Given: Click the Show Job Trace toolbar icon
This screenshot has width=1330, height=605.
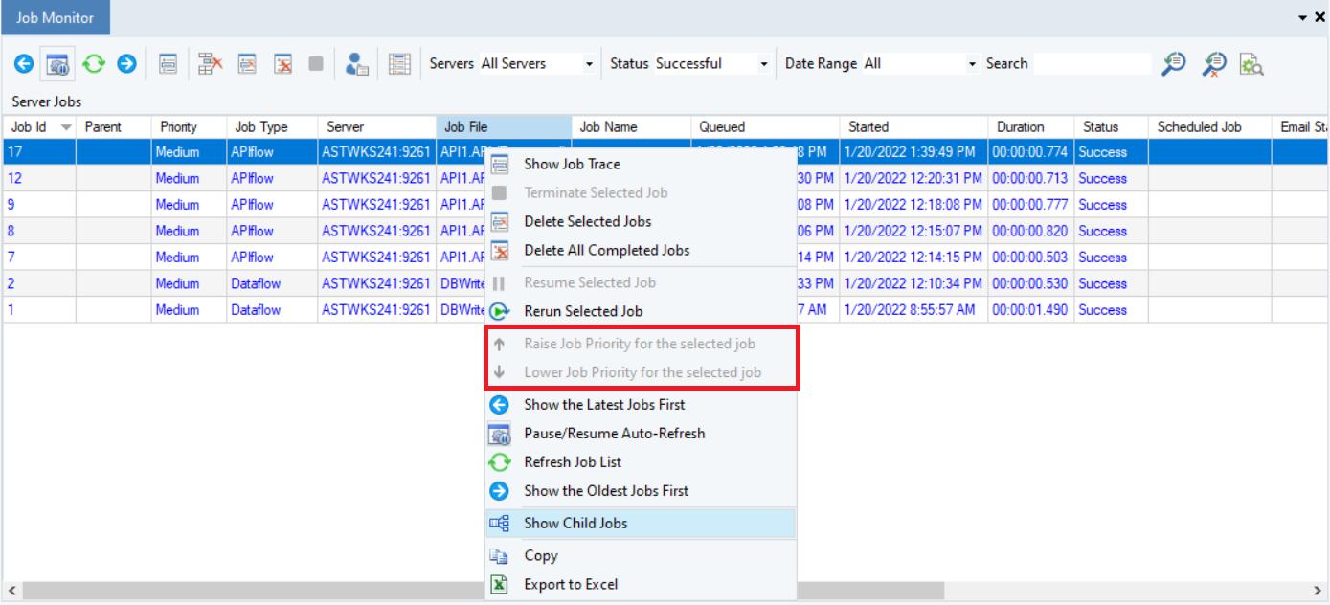Looking at the screenshot, I should click(169, 64).
